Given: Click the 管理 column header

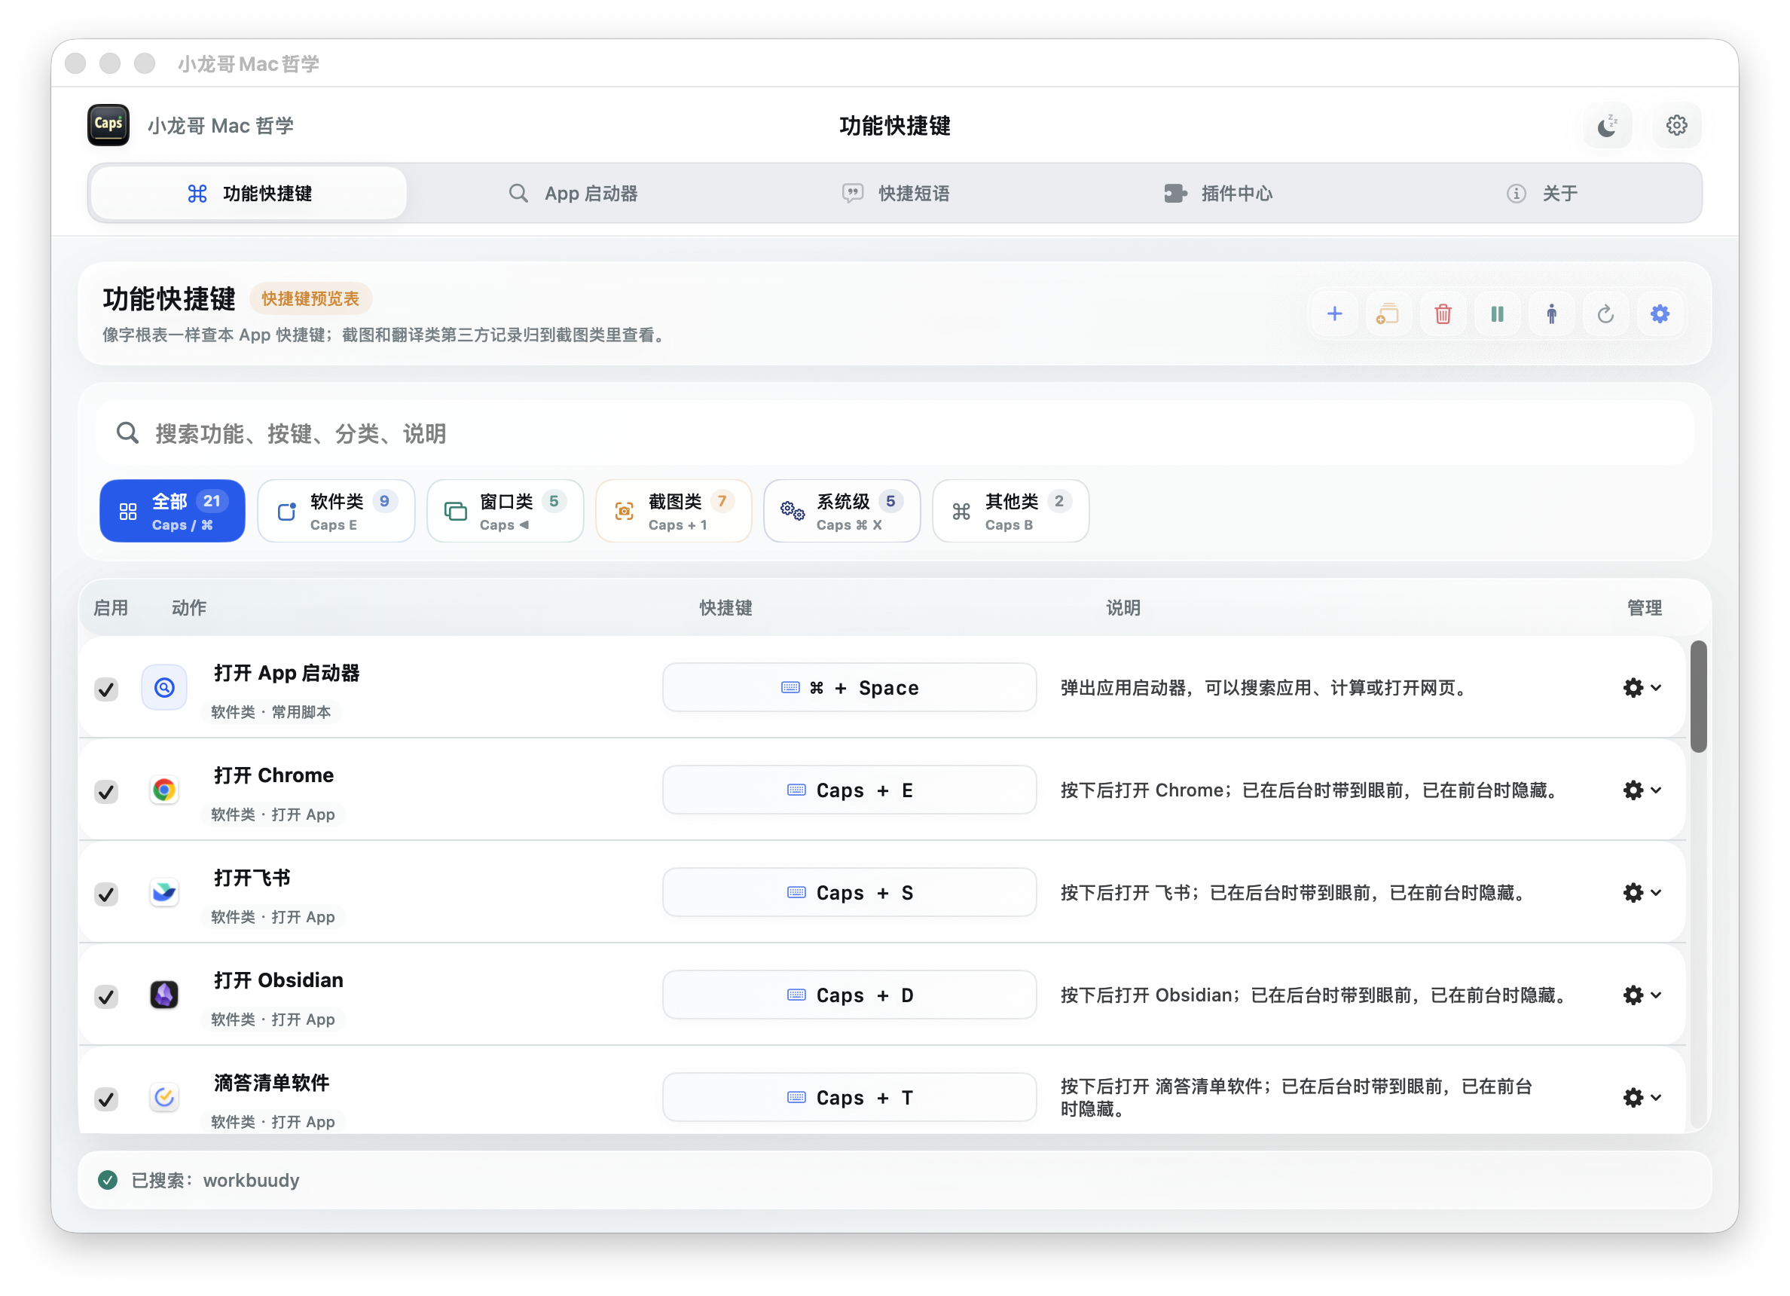Looking at the screenshot, I should (x=1644, y=609).
